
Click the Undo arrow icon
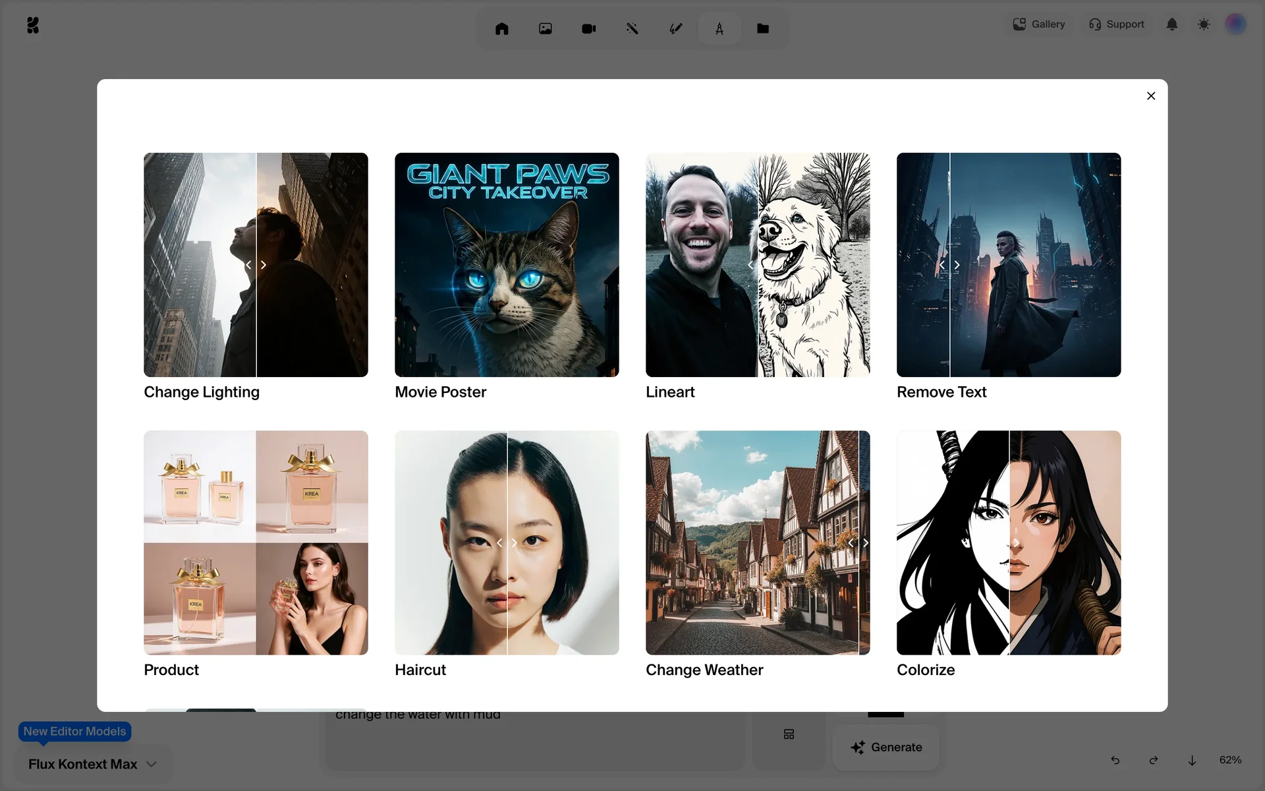click(x=1115, y=760)
